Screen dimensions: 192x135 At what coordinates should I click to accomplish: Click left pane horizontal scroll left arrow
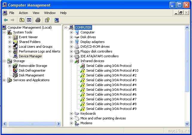click(x=5, y=124)
